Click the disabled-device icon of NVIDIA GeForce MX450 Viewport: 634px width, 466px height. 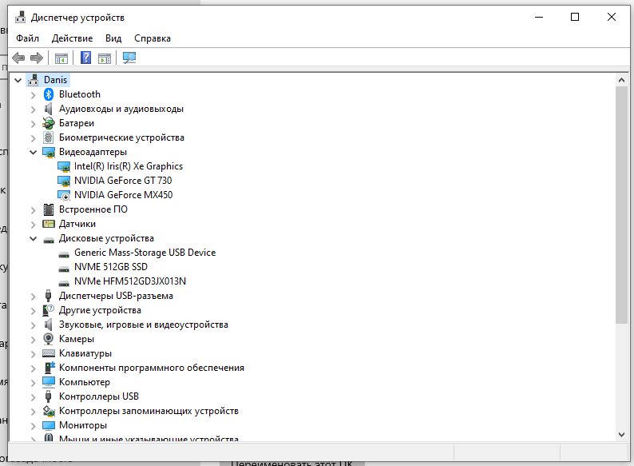[64, 195]
